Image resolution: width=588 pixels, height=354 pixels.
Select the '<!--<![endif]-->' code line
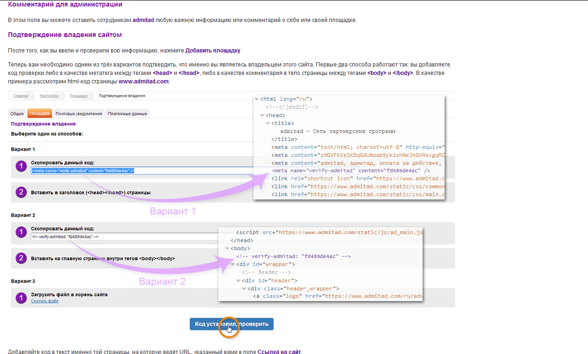[x=292, y=107]
